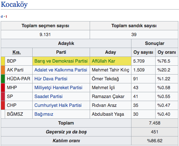Screen dimensions: 179x146
Task: Select turnout value %86.62
Action: (x=155, y=141)
